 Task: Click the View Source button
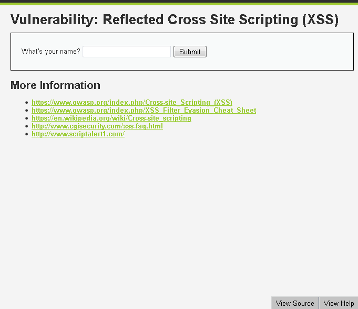(295, 303)
